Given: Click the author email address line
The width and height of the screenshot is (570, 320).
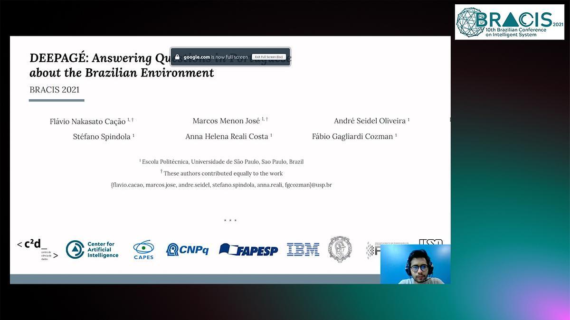Looking at the screenshot, I should (221, 185).
